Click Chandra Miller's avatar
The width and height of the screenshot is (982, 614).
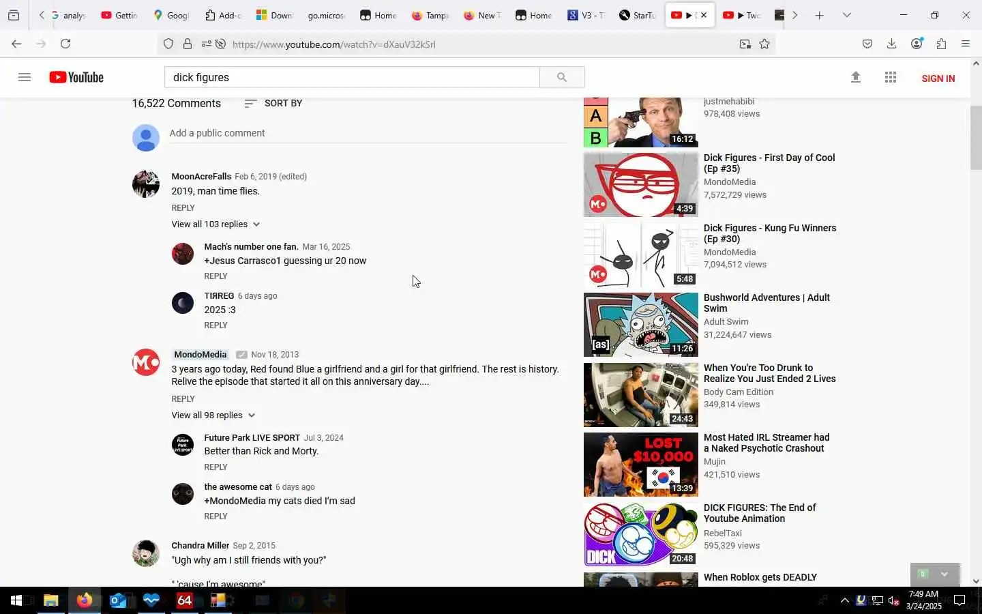[145, 553]
